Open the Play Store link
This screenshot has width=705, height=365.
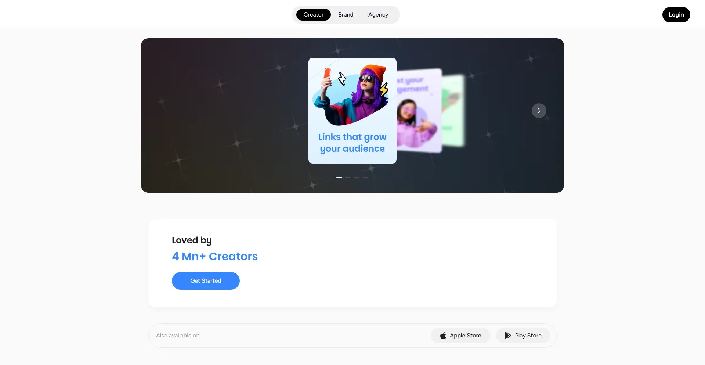coord(523,336)
